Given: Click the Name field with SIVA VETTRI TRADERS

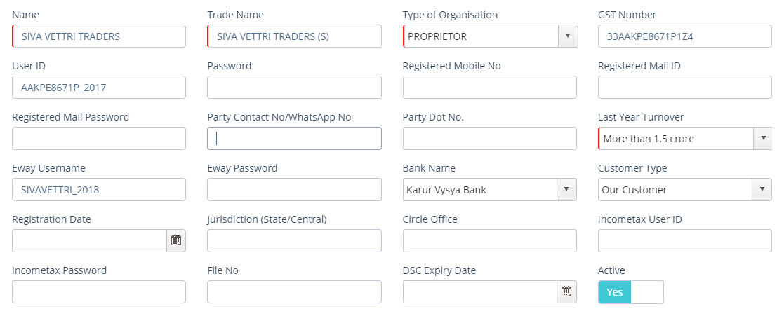Looking at the screenshot, I should pos(99,36).
